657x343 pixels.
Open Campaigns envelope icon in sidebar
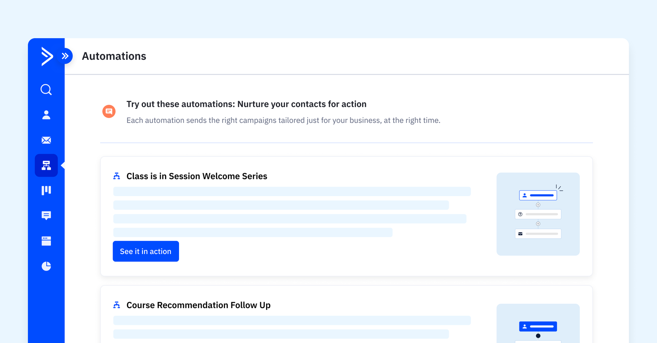tap(46, 140)
